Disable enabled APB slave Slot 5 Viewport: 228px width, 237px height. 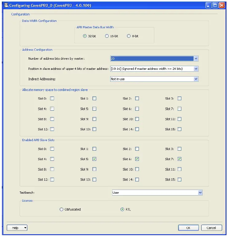pos(94,159)
